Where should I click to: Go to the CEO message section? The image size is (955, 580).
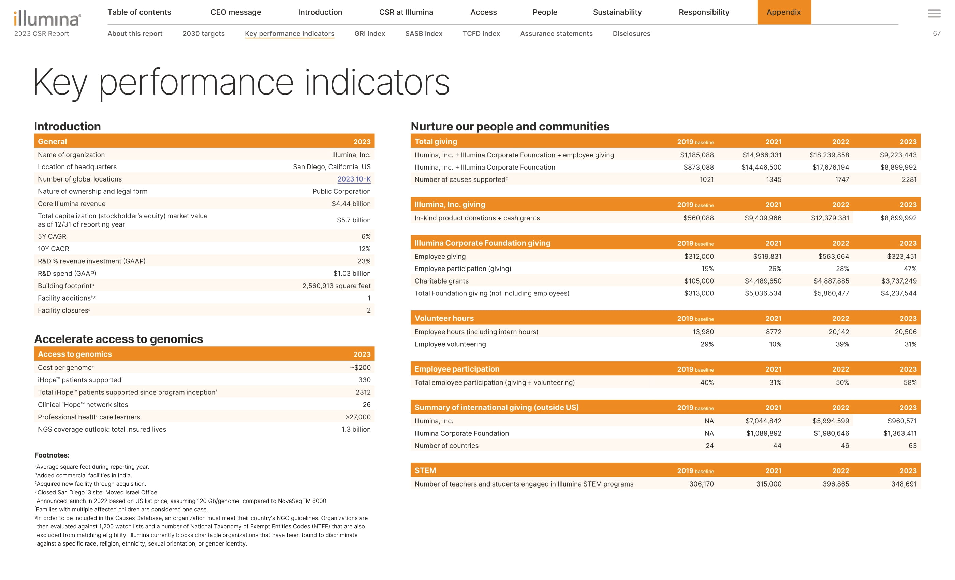(236, 12)
